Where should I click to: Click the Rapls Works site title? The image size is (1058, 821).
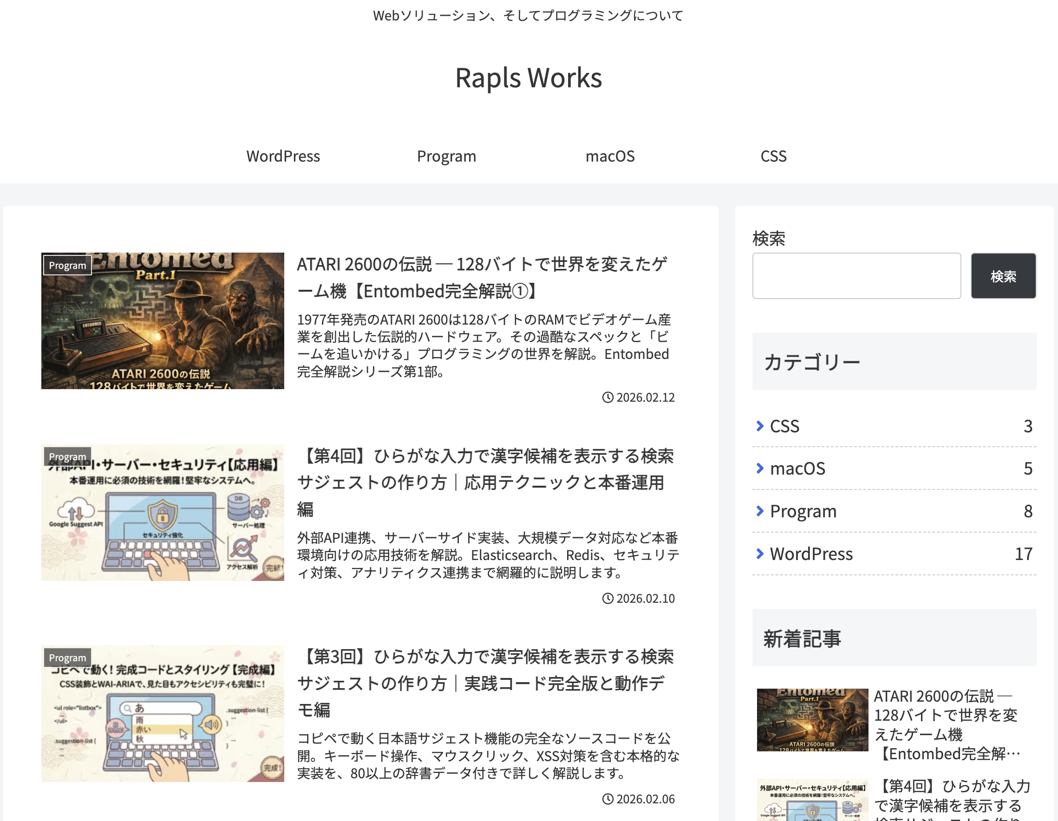tap(529, 78)
